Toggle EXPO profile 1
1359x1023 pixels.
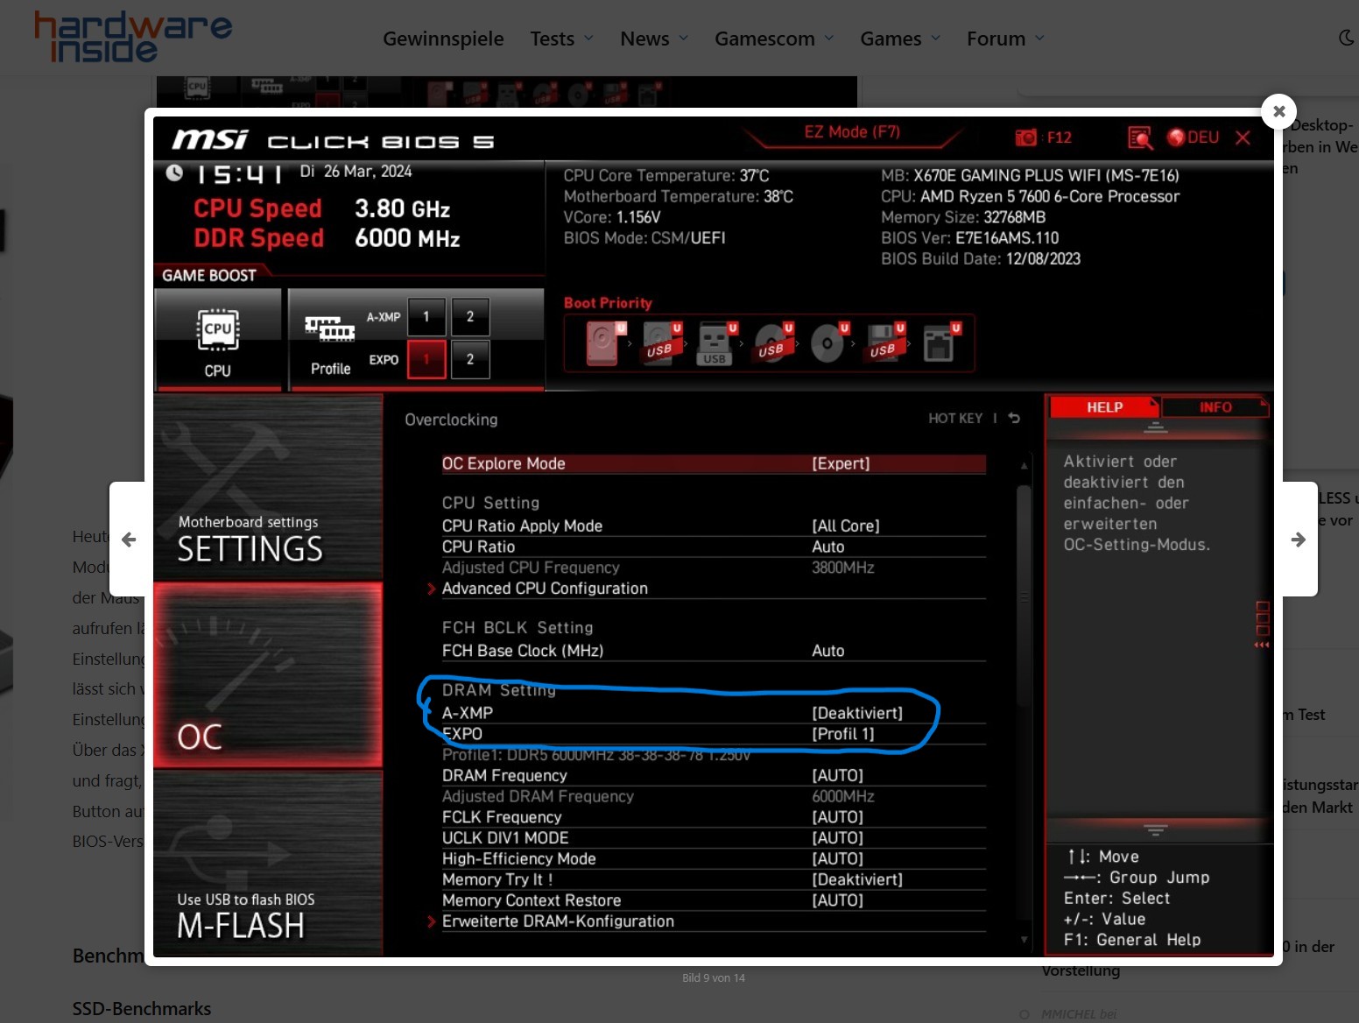pos(426,359)
